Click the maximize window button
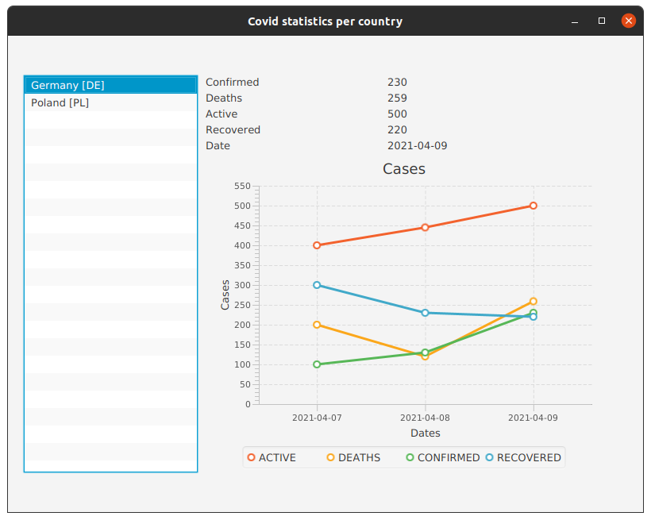Viewport: 651px width, 520px height. [x=601, y=21]
